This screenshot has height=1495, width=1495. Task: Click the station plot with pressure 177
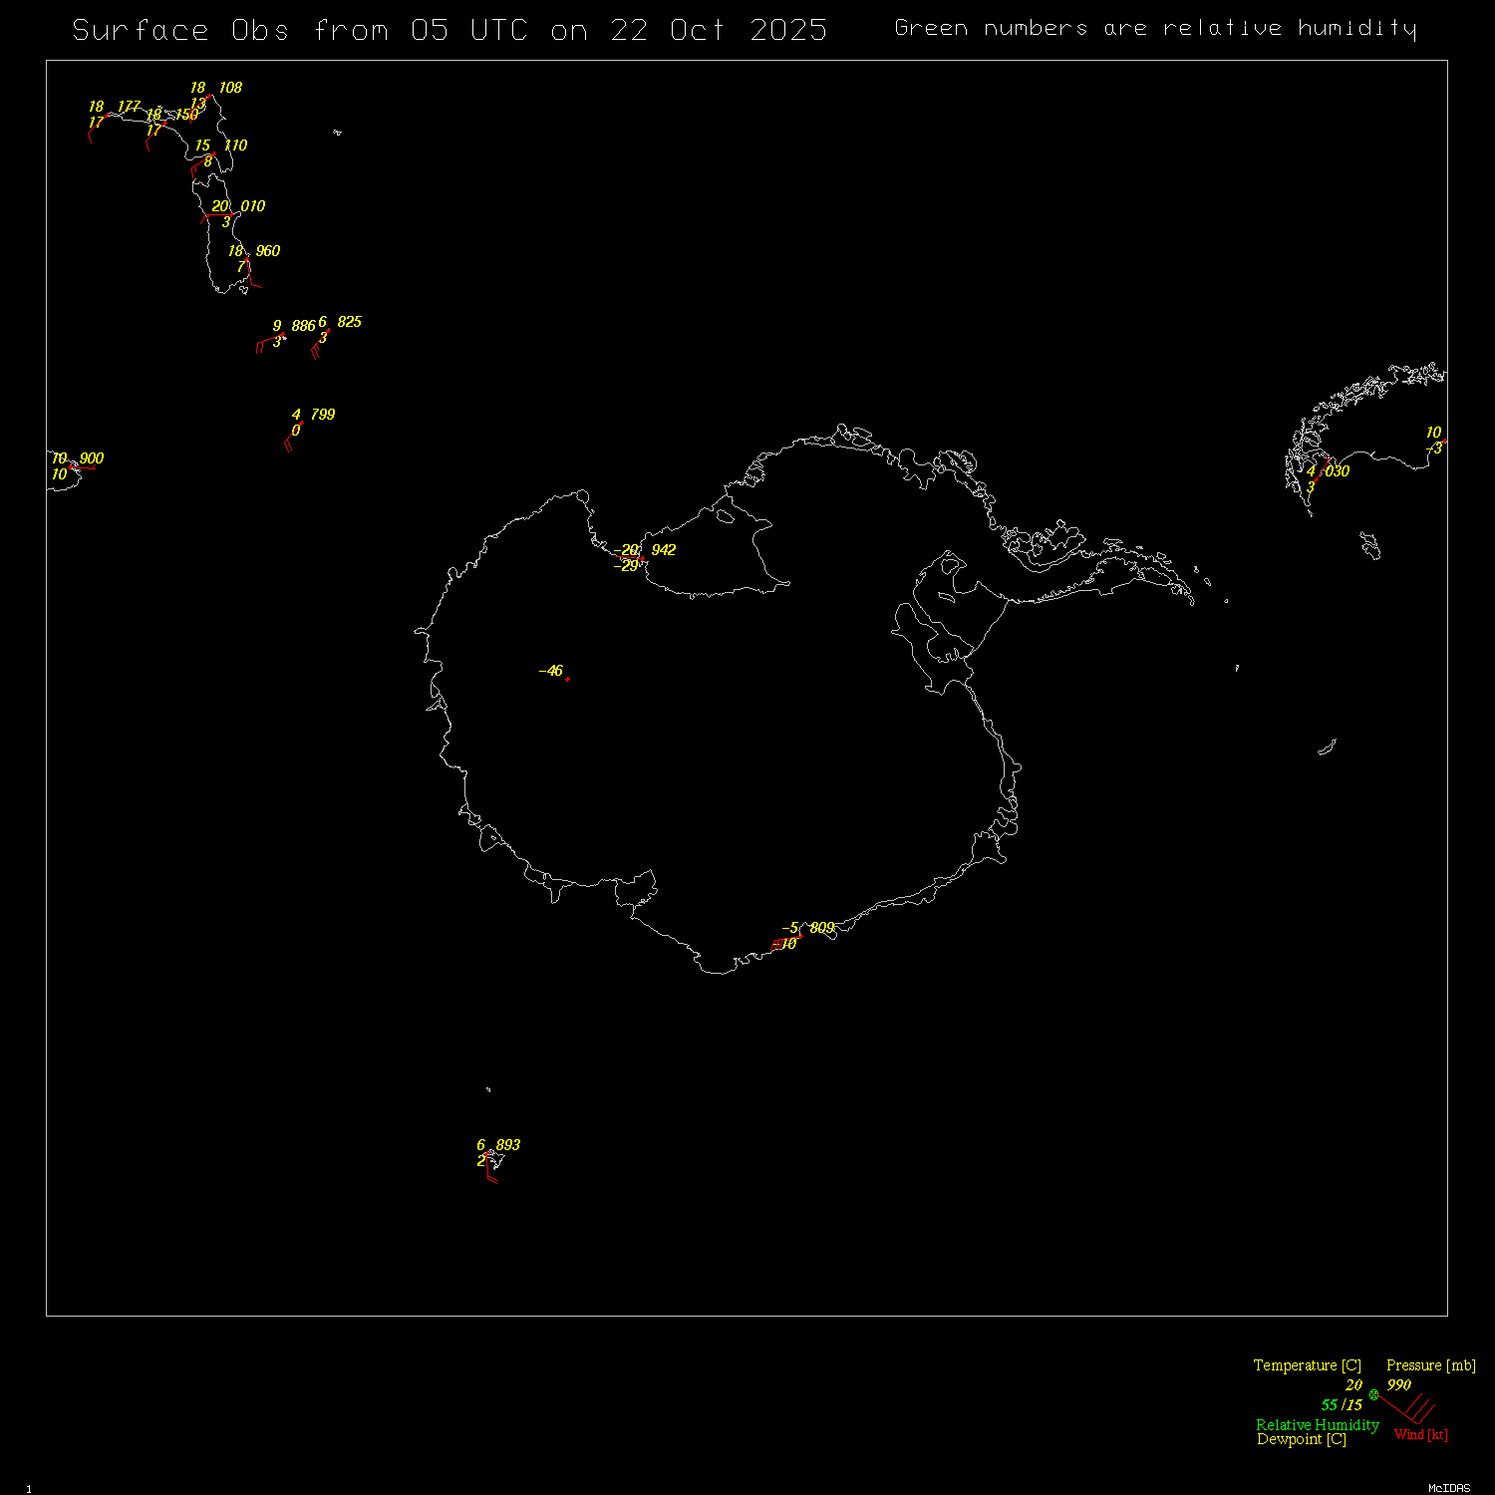(x=106, y=115)
